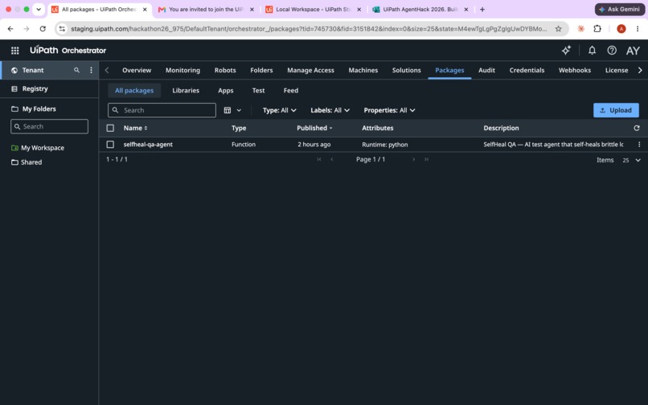
Task: Sort the table by Published column
Action: [x=314, y=128]
